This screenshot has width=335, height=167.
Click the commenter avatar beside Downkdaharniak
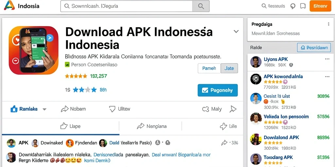point(11,158)
